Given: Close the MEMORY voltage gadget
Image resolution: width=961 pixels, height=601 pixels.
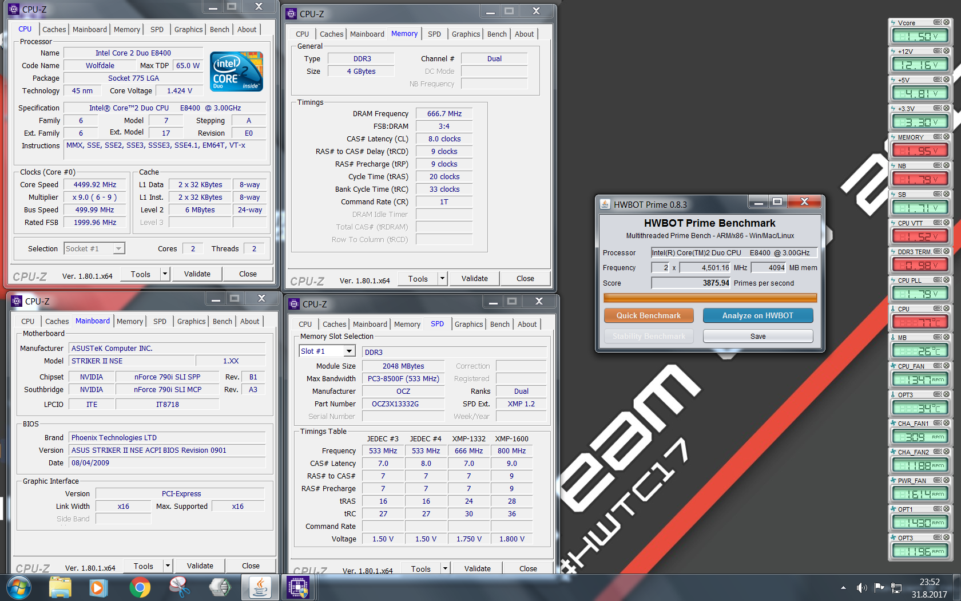Looking at the screenshot, I should (x=946, y=137).
